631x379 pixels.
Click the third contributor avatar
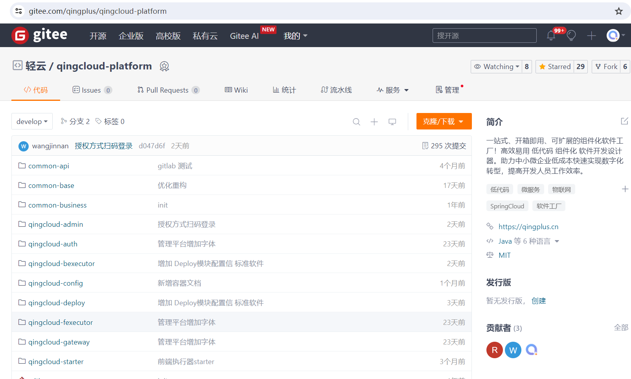pos(532,350)
